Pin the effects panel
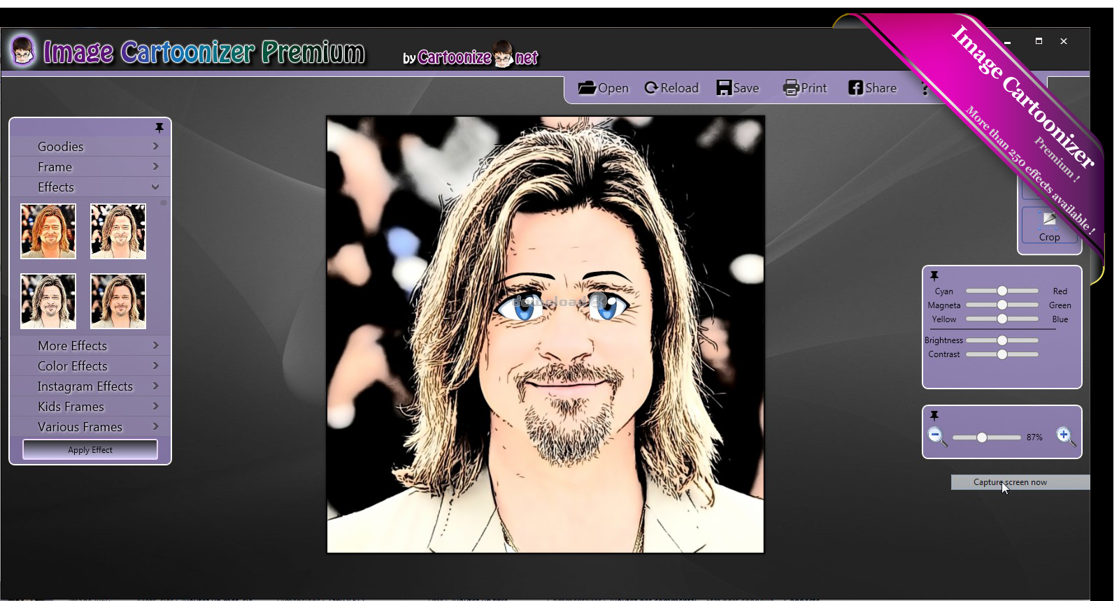The image size is (1119, 601). [159, 128]
